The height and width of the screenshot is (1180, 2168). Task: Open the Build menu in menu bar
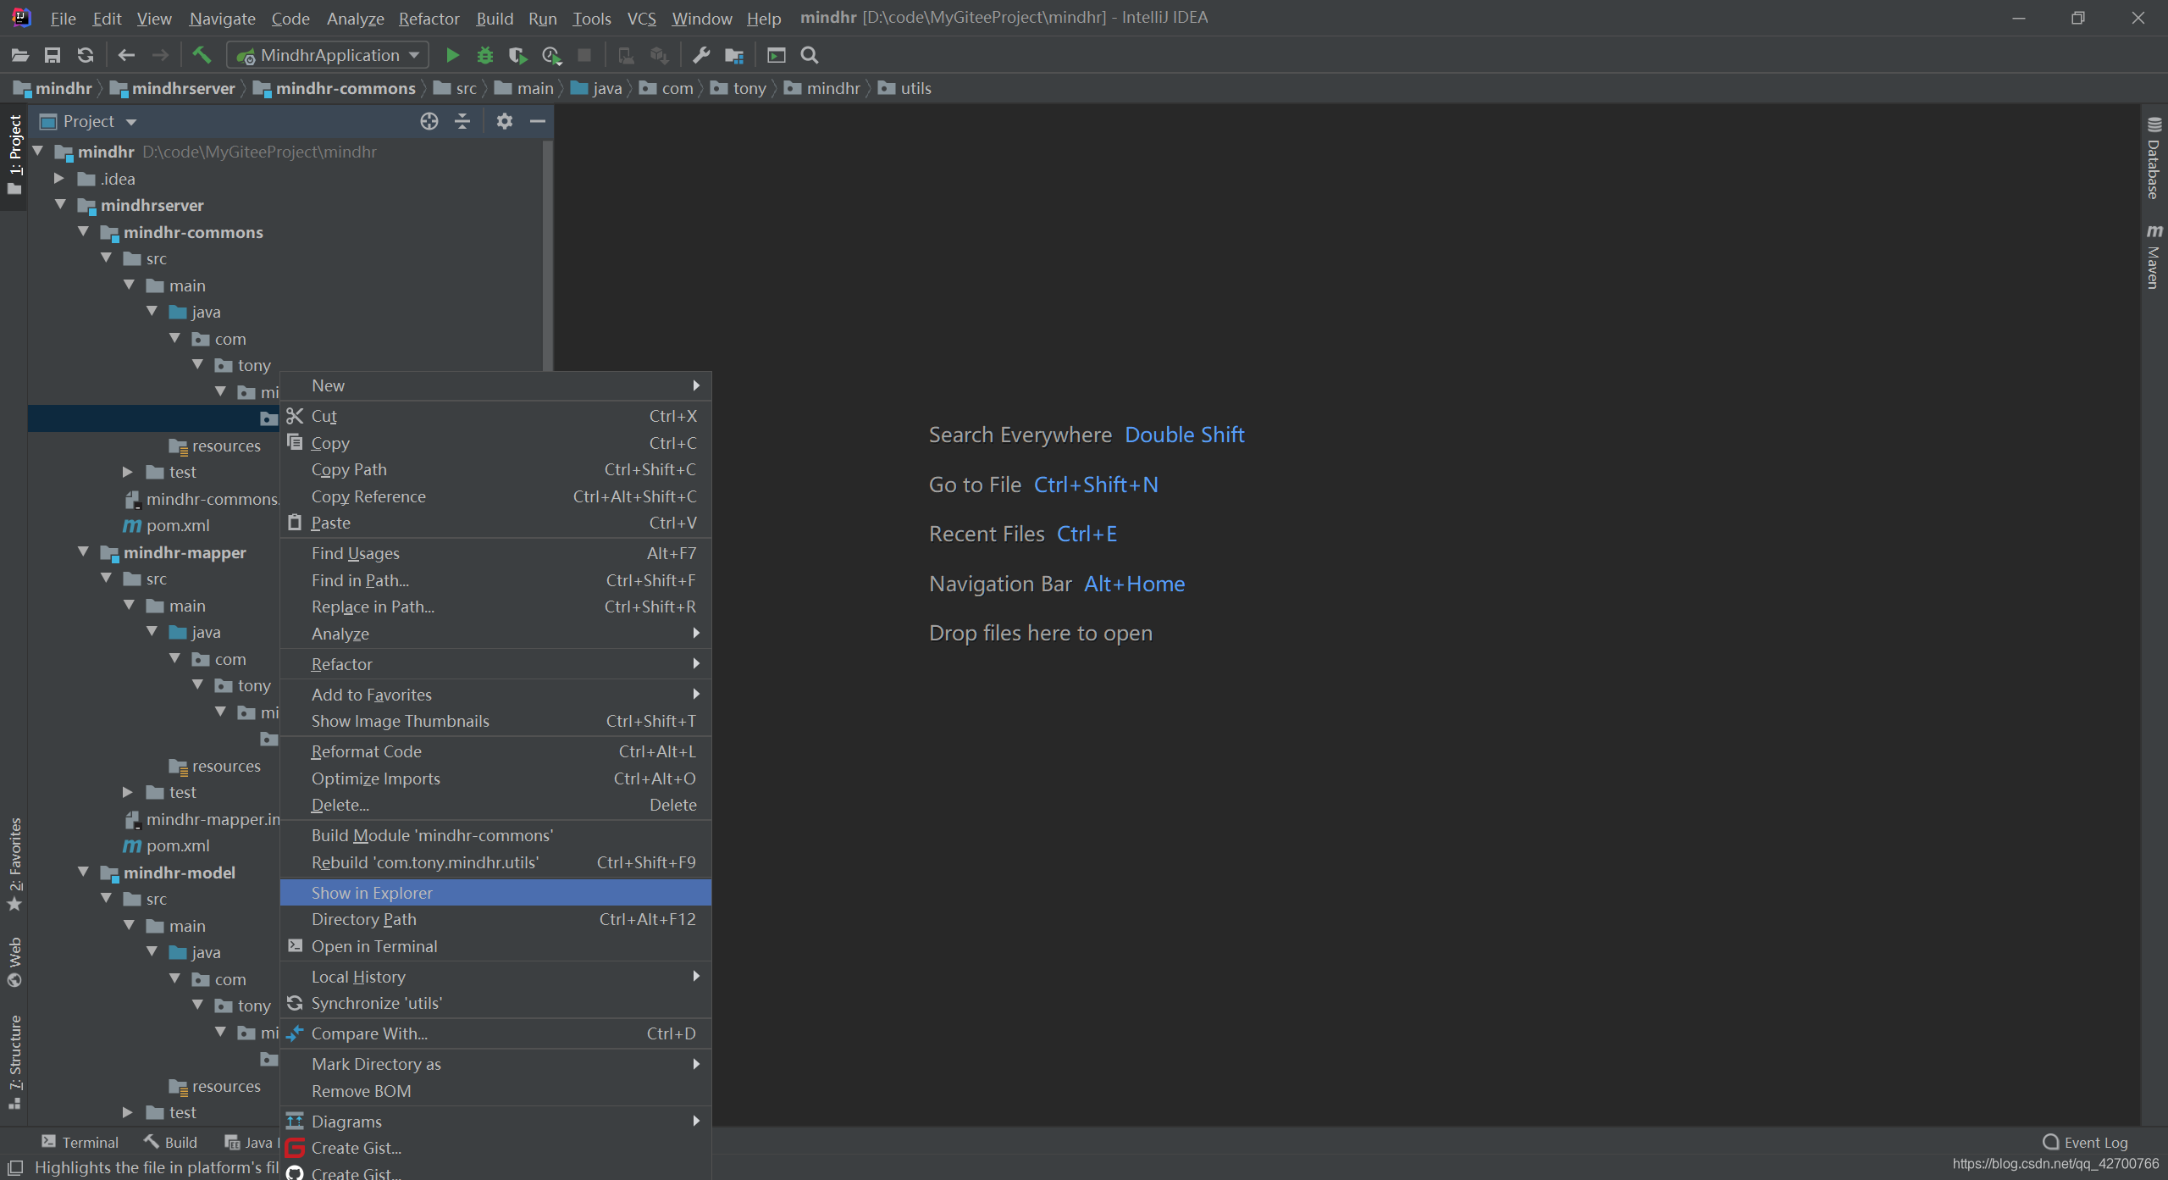495,18
